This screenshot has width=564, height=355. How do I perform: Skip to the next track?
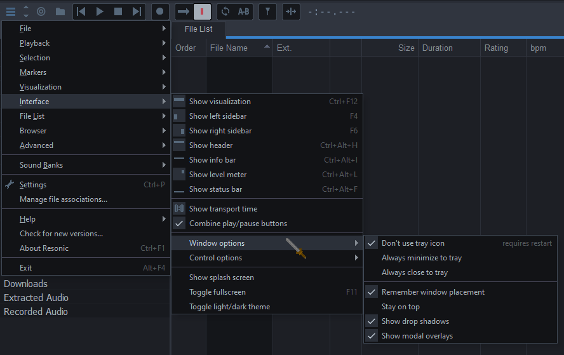(137, 11)
